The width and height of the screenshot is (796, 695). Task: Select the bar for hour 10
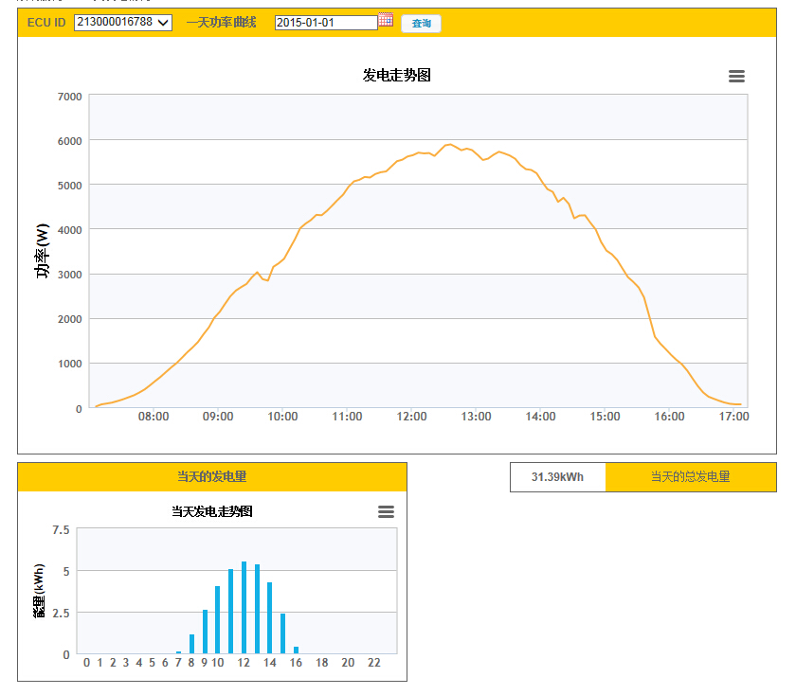[217, 620]
